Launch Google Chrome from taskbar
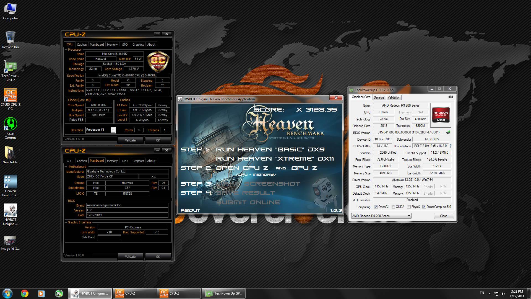The image size is (531, 299). pyautogui.click(x=25, y=293)
